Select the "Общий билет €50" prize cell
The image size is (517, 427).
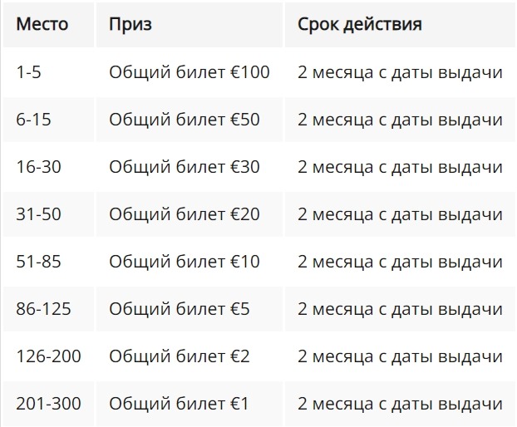[185, 120]
